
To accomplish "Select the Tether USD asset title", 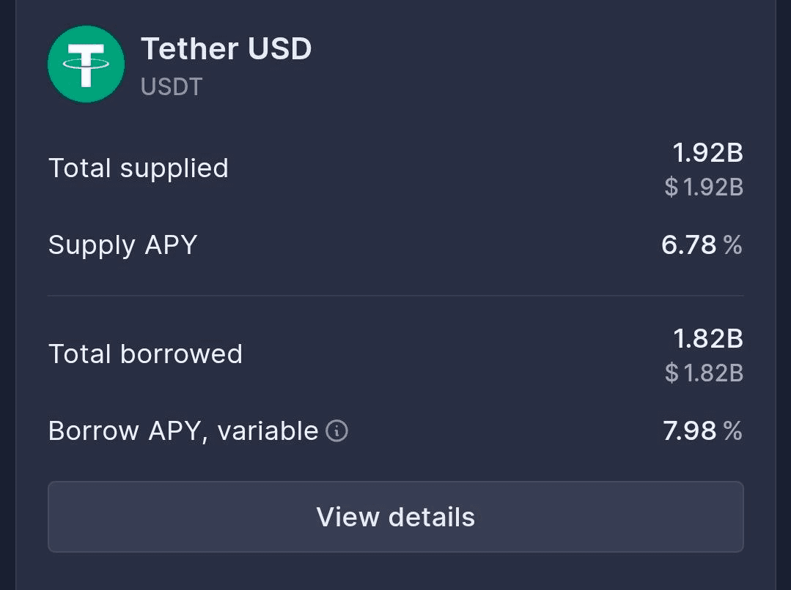I will click(x=226, y=49).
